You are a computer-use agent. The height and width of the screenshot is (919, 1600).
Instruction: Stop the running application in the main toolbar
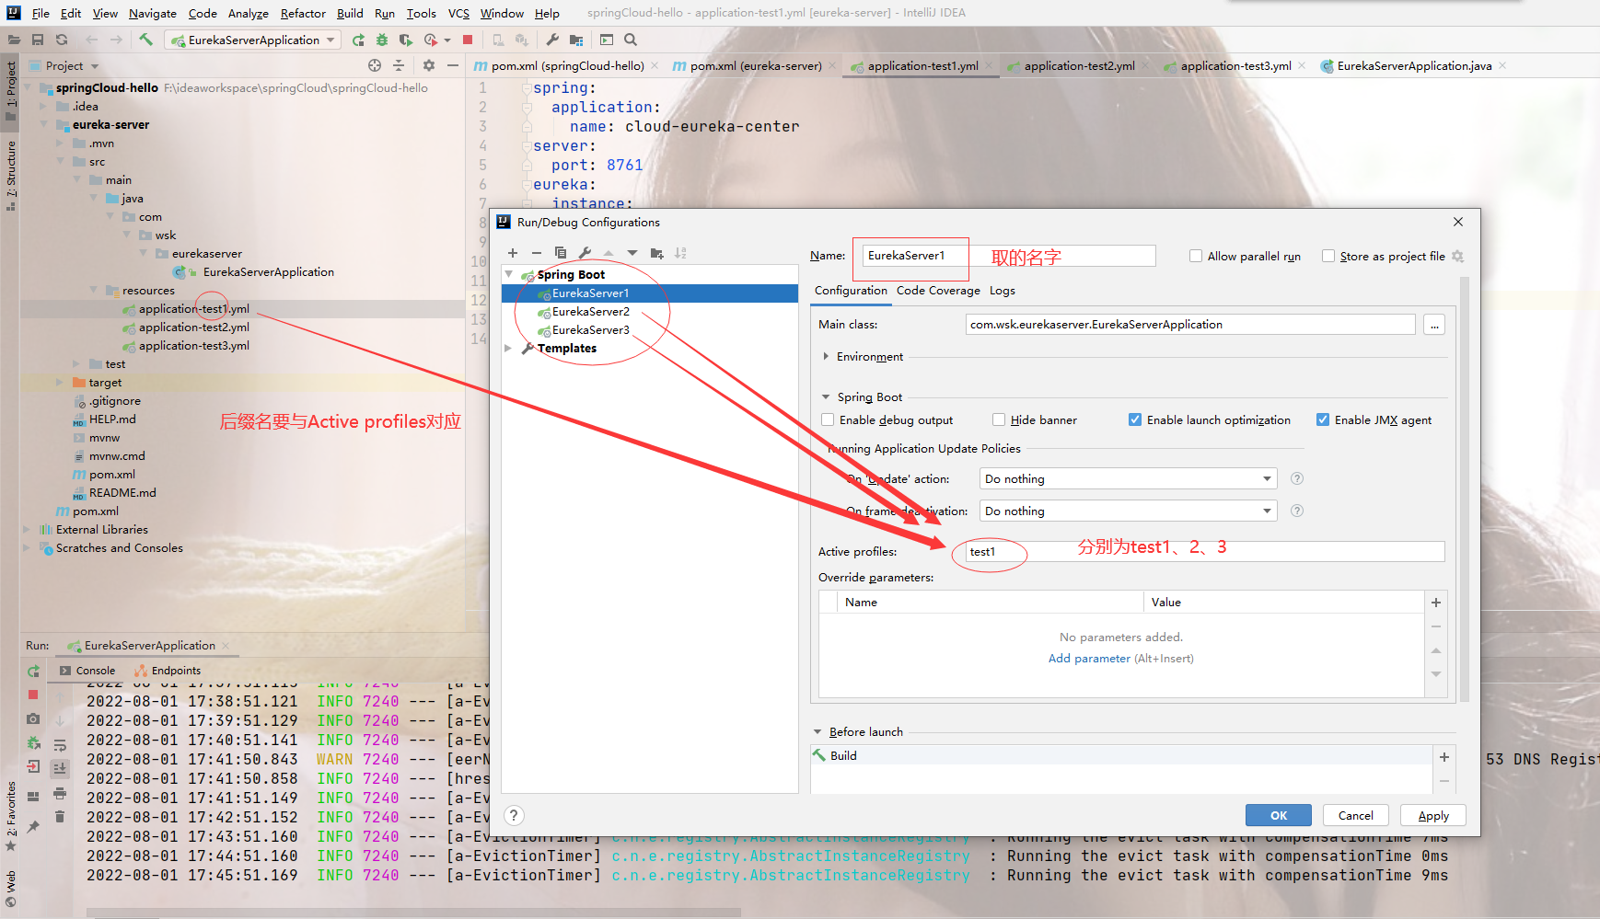[x=468, y=40]
